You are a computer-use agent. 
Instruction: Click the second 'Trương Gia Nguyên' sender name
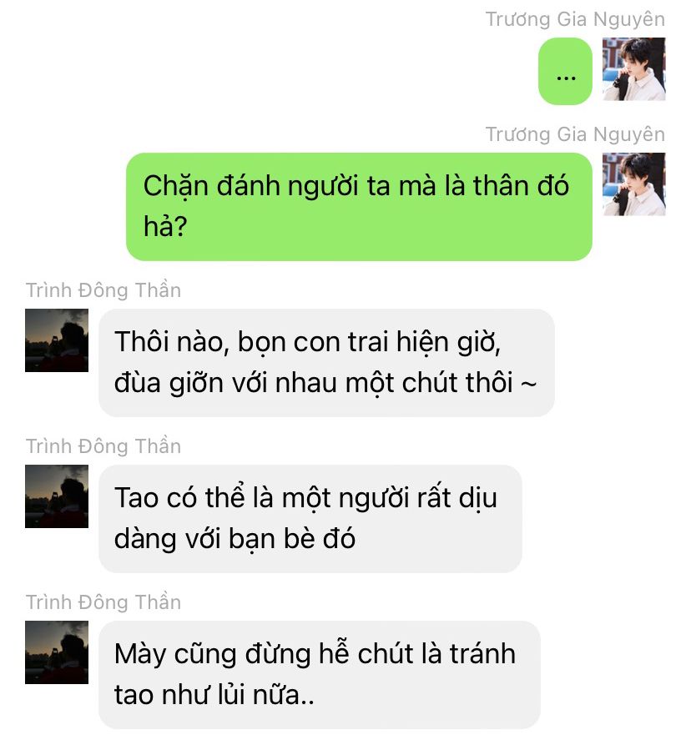[x=575, y=134]
